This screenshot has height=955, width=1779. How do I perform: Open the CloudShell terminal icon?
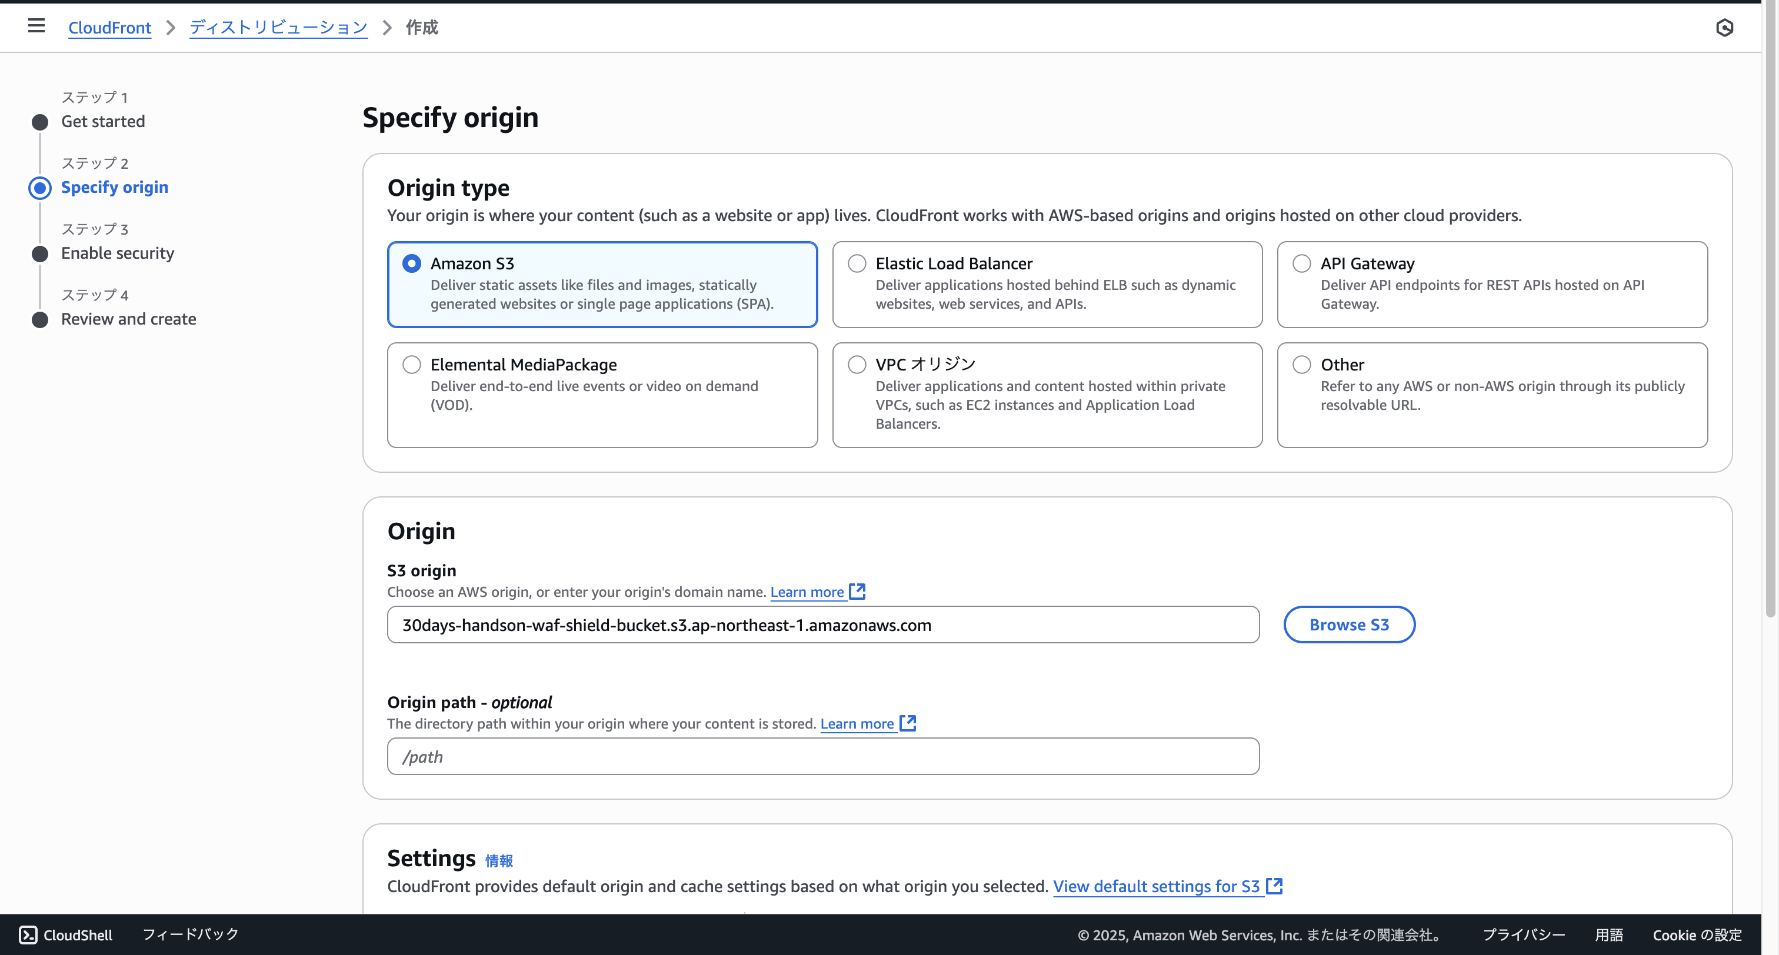[x=28, y=934]
